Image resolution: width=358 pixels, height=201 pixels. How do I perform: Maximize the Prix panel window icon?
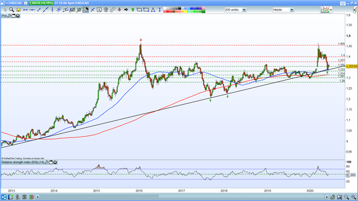[x=14, y=16]
